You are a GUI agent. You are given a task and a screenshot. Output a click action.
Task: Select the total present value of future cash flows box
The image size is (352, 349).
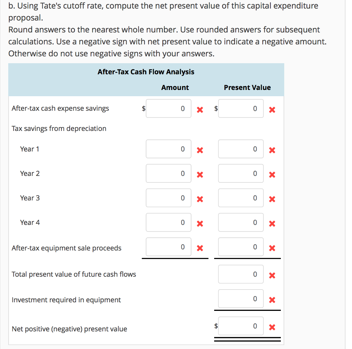click(241, 274)
